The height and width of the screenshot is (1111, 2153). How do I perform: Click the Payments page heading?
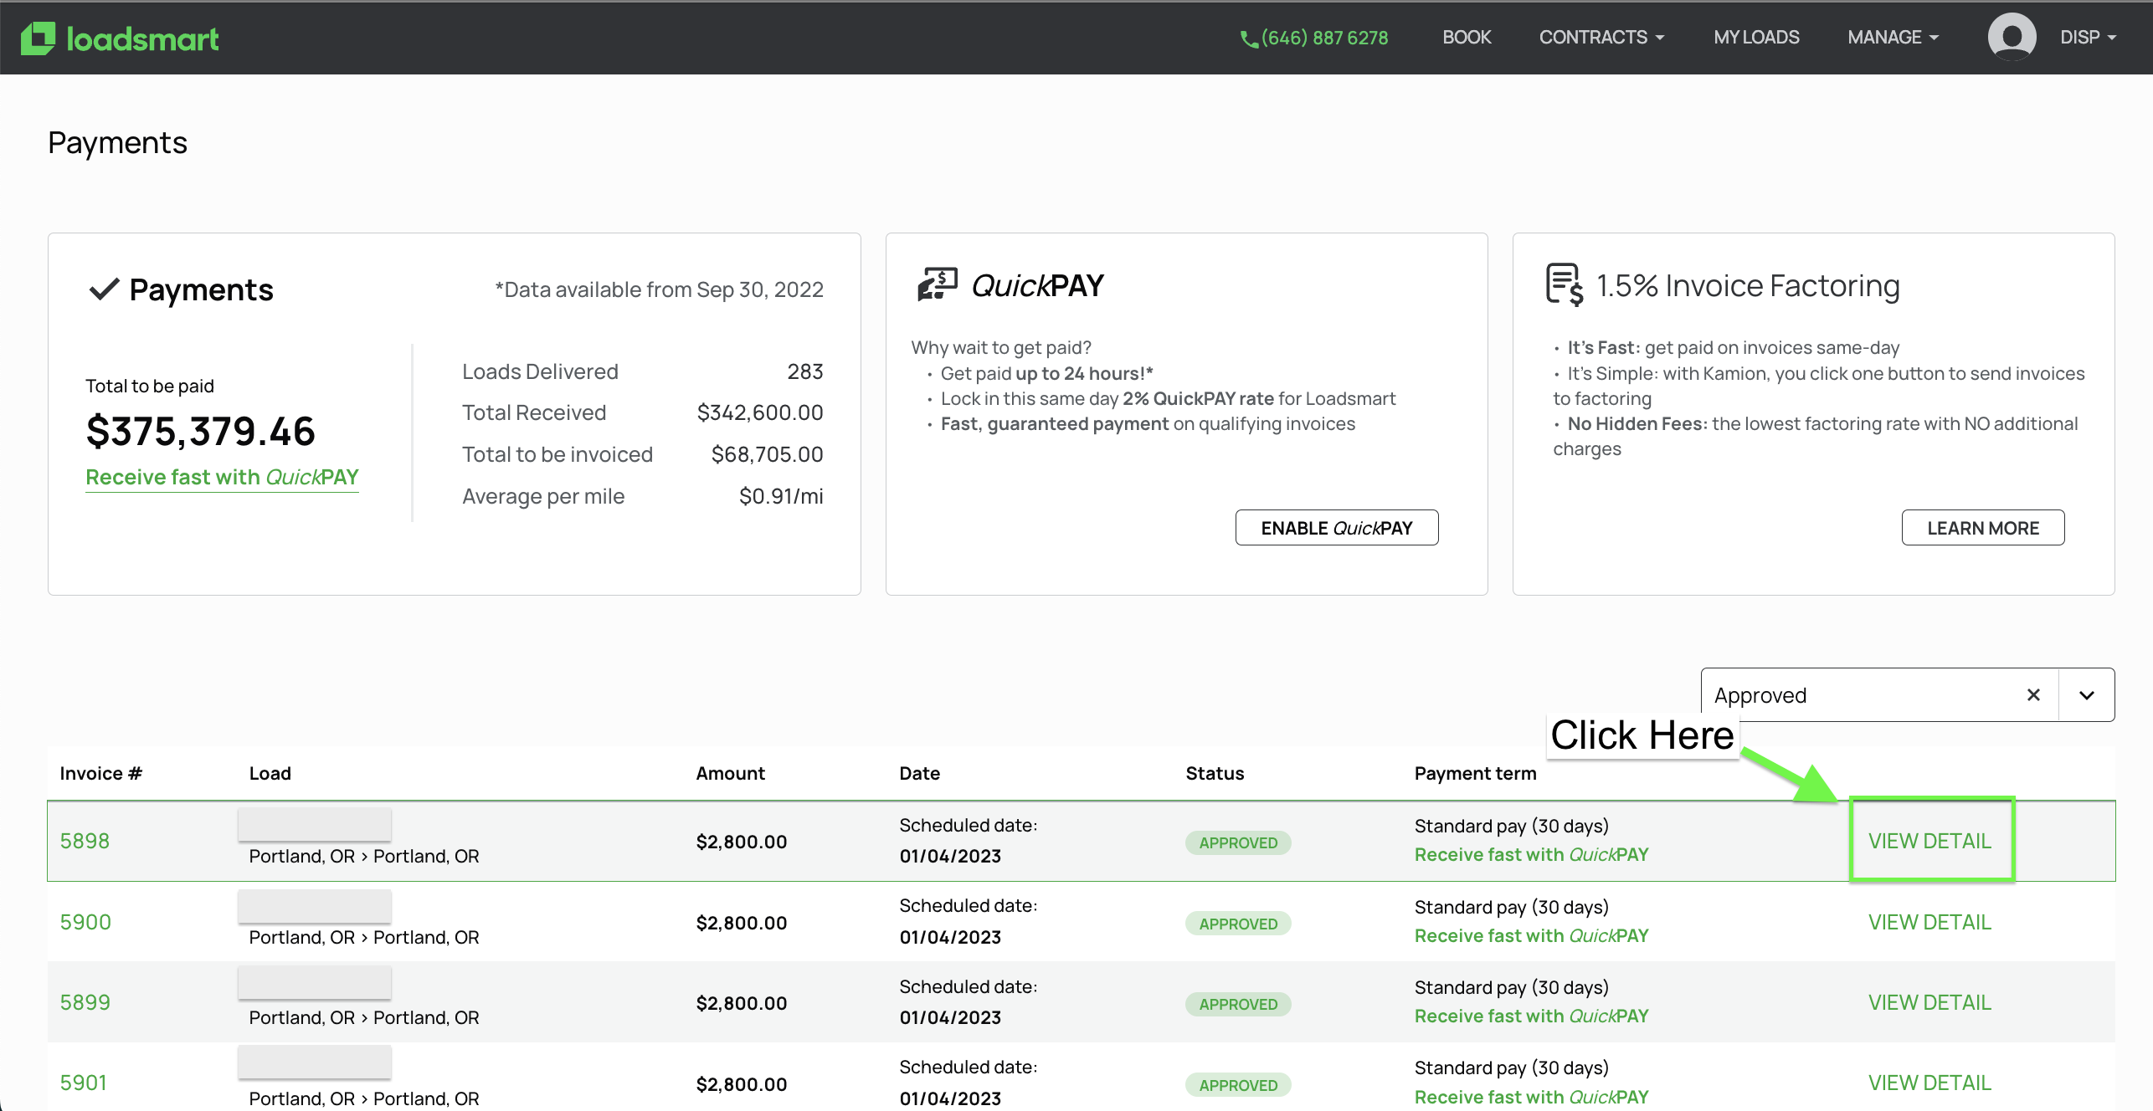[x=118, y=142]
